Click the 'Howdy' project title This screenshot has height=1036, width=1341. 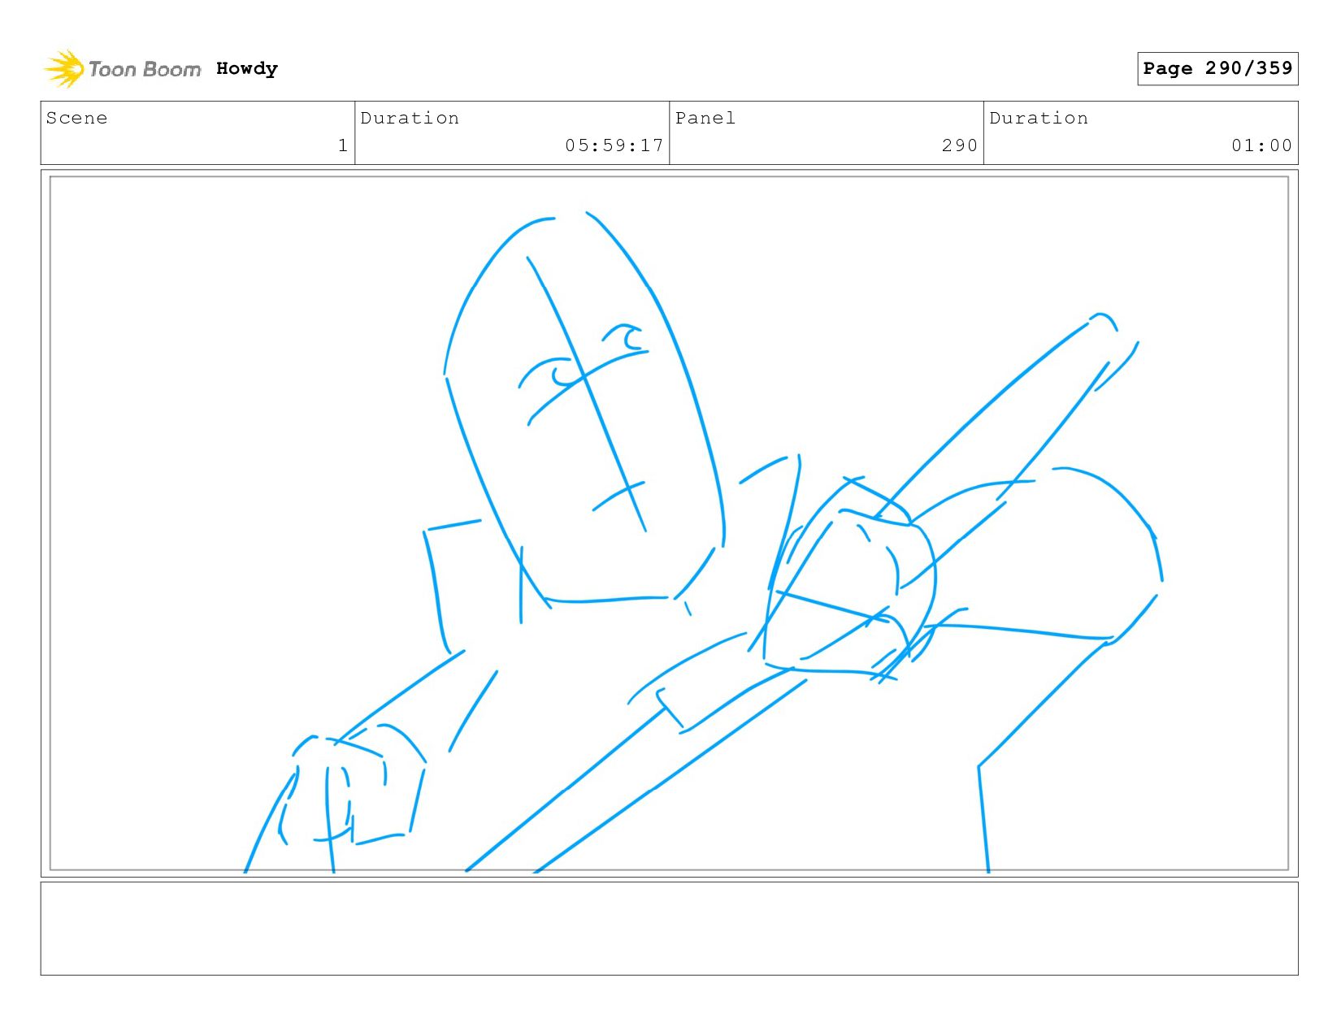coord(247,69)
